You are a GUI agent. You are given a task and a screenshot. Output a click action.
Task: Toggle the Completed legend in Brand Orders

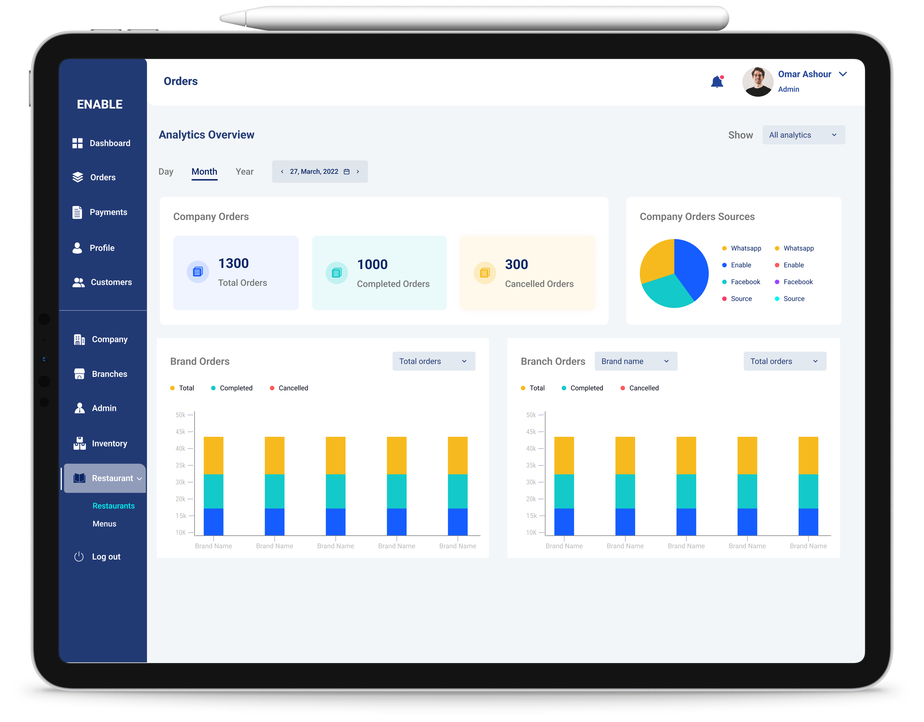(231, 388)
